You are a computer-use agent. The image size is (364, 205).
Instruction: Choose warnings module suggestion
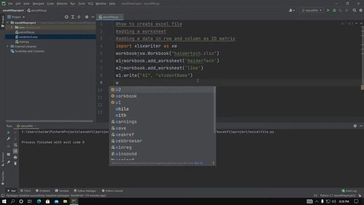[162, 122]
